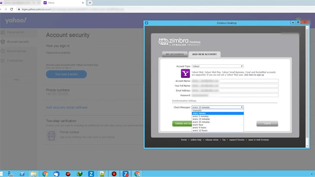Choose 'every minute' option
315x177 pixels.
coord(218,113)
